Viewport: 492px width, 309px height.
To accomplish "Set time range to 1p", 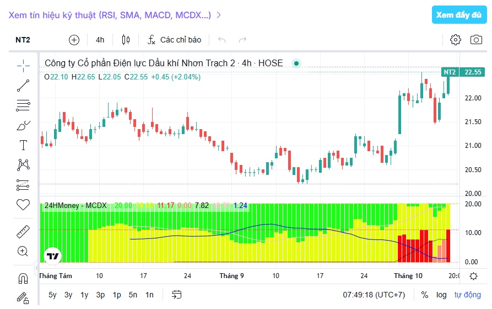I will (x=117, y=295).
